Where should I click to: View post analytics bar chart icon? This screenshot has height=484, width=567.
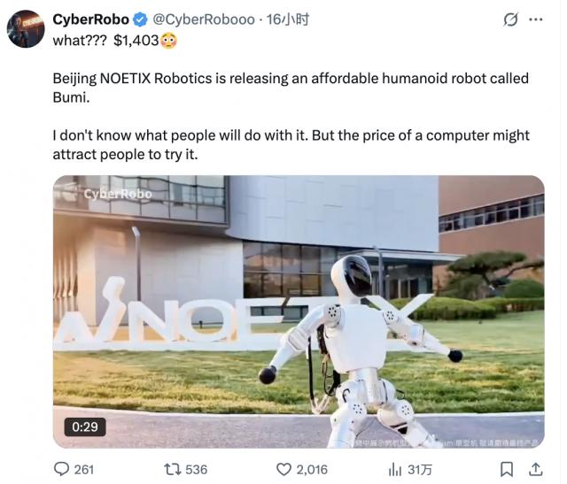395,470
